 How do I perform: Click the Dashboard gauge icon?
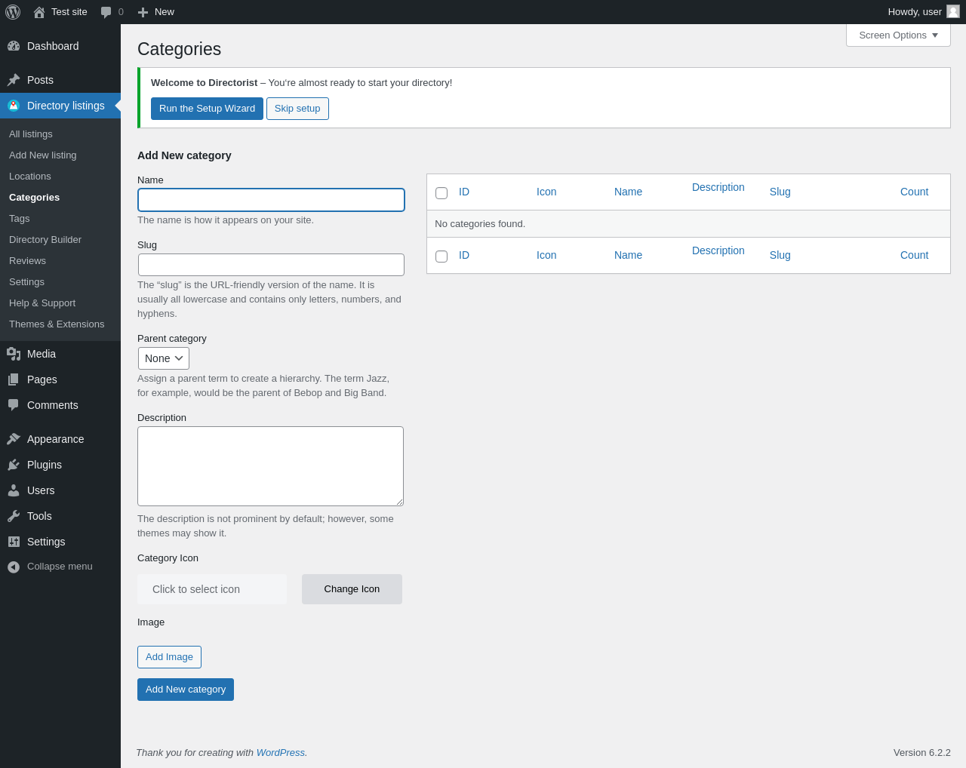click(x=14, y=46)
